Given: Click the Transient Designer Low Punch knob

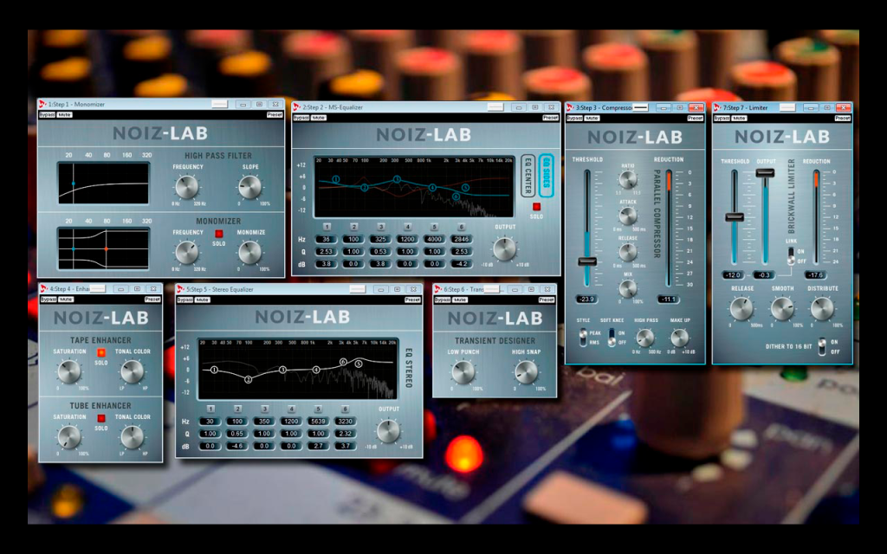Looking at the screenshot, I should click(463, 372).
